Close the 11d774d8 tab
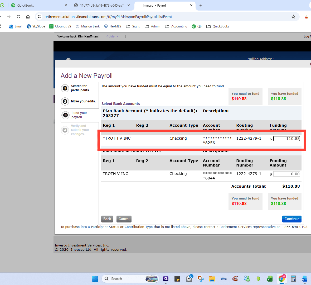The image size is (311, 285). [x=129, y=5]
